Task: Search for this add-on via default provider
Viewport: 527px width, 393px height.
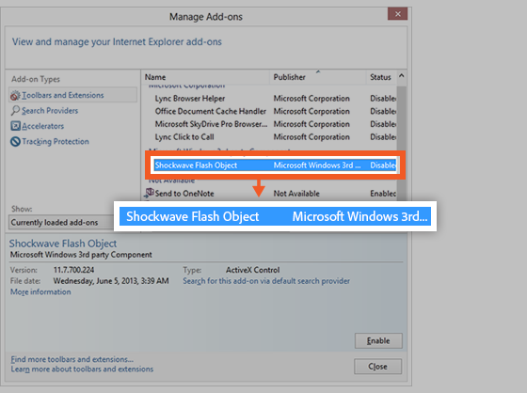Action: coord(266,281)
